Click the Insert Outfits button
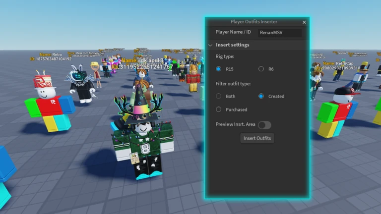Viewport: 381px width, 214px height. click(257, 138)
